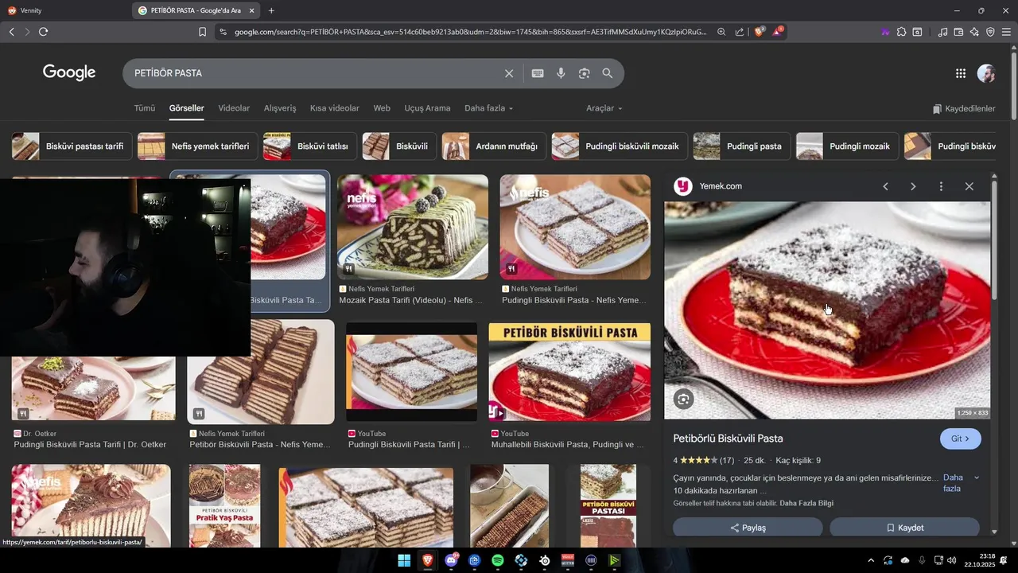Select the Bisküvi pastası tarifi filter chip
The height and width of the screenshot is (573, 1018).
pos(72,146)
